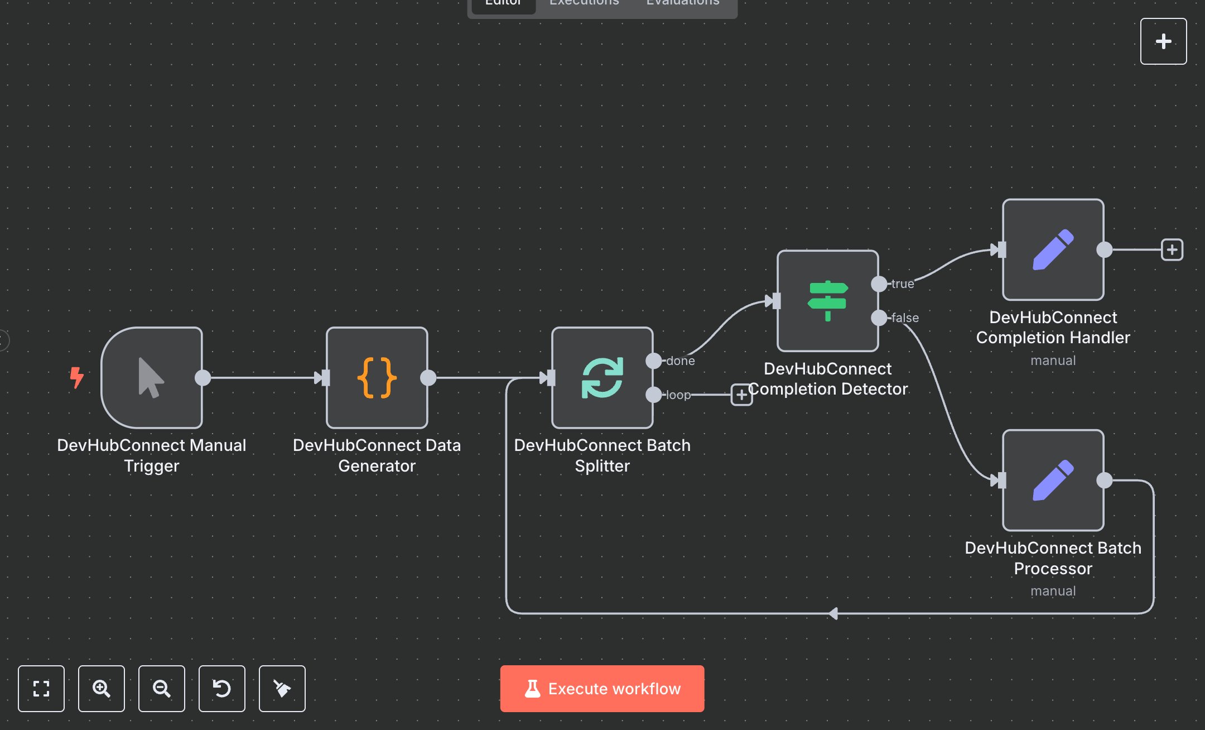This screenshot has height=730, width=1205.
Task: Select the signpost icon on Completion Detector node
Action: point(827,301)
